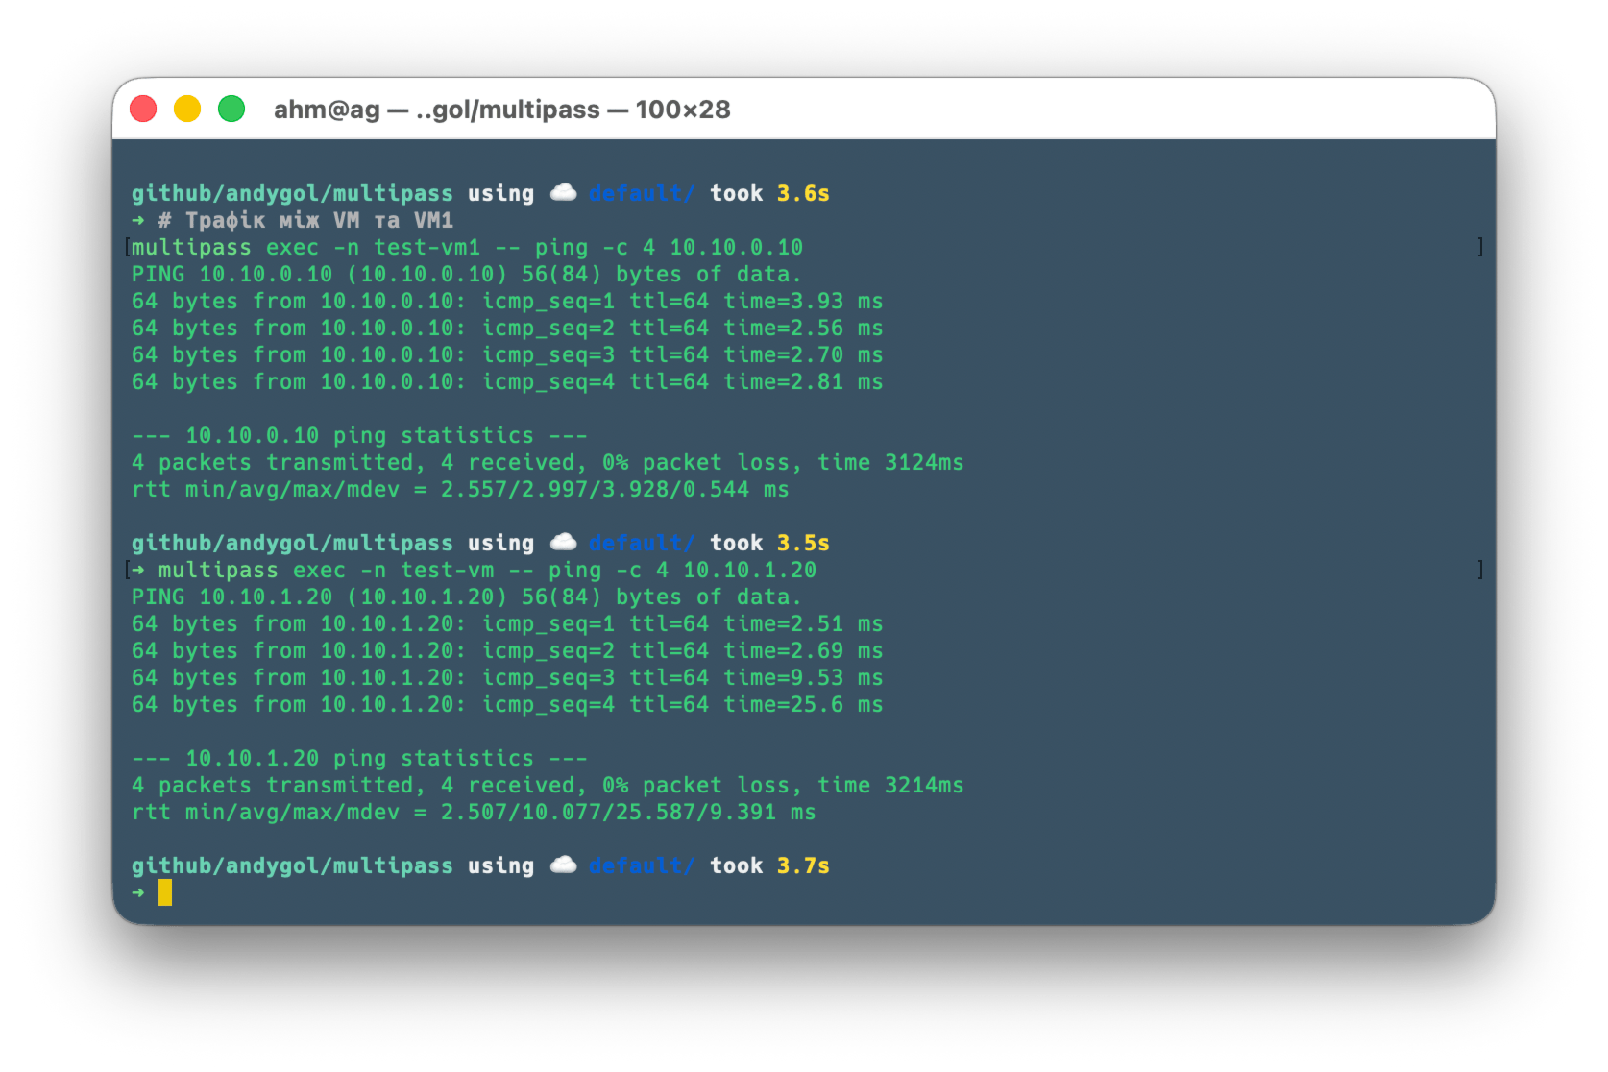
Task: Click the arrow icon on the last prompt line
Action: point(140,890)
